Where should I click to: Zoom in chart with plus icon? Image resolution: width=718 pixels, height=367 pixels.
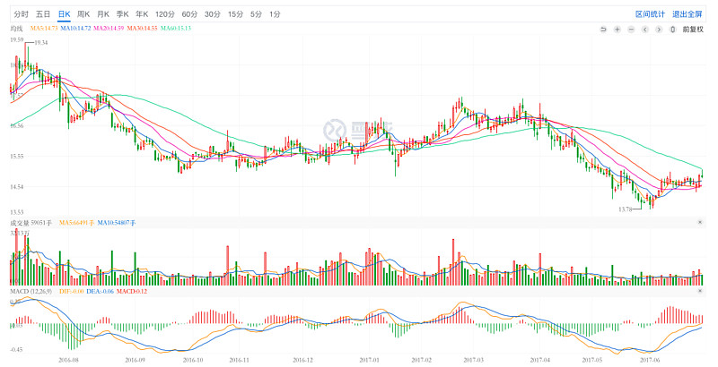(617, 30)
